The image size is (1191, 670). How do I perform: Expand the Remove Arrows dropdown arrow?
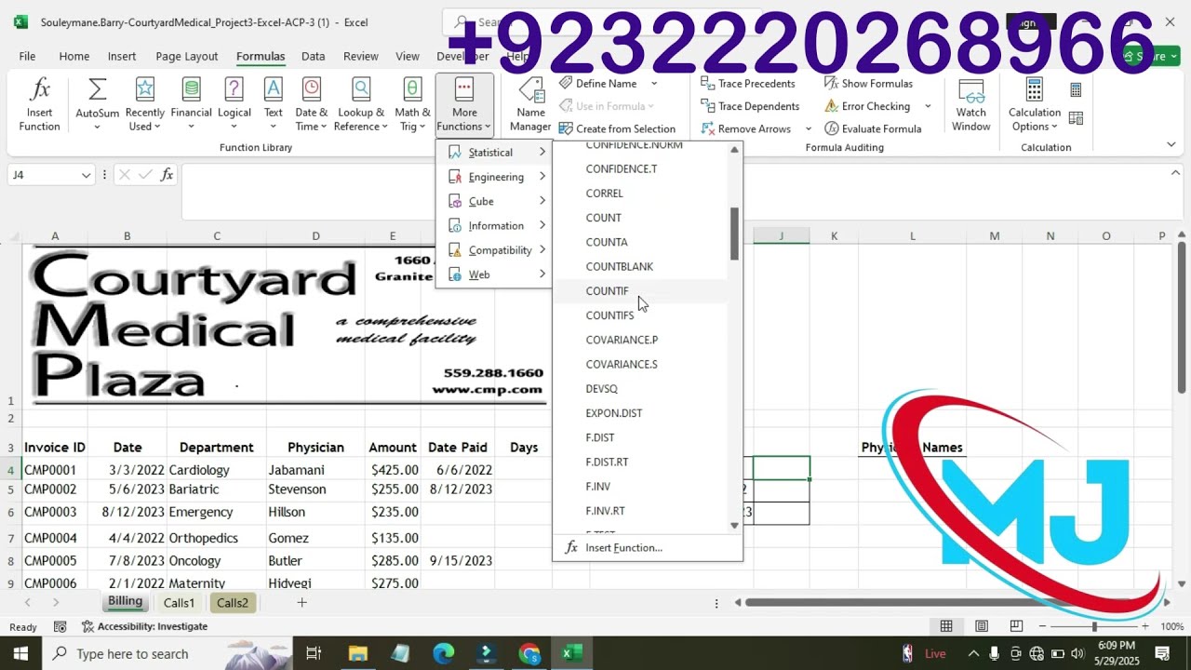[x=808, y=128]
